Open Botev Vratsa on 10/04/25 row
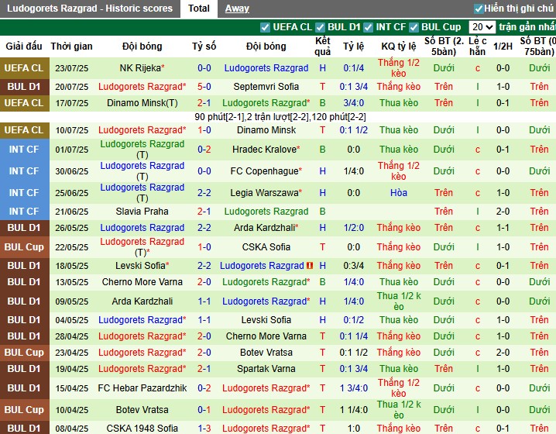This screenshot has width=556, height=434. pos(142,410)
